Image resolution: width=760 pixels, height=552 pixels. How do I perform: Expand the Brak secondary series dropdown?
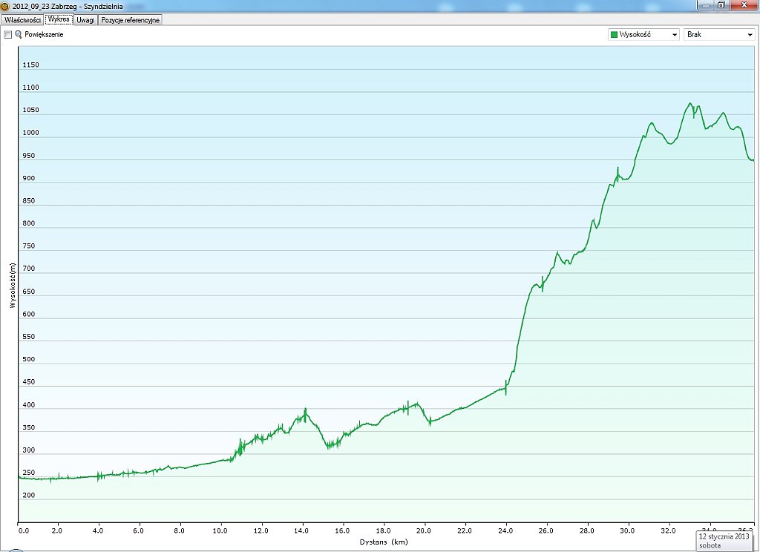(718, 35)
